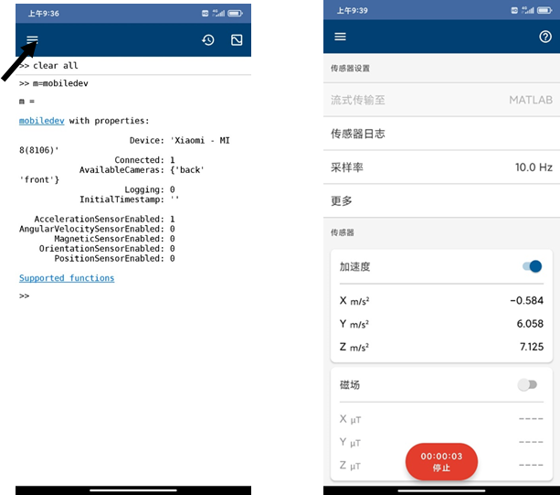Tap the figure window icon in MATLAB toolbar
Screen dimensions: 560x495
(237, 39)
